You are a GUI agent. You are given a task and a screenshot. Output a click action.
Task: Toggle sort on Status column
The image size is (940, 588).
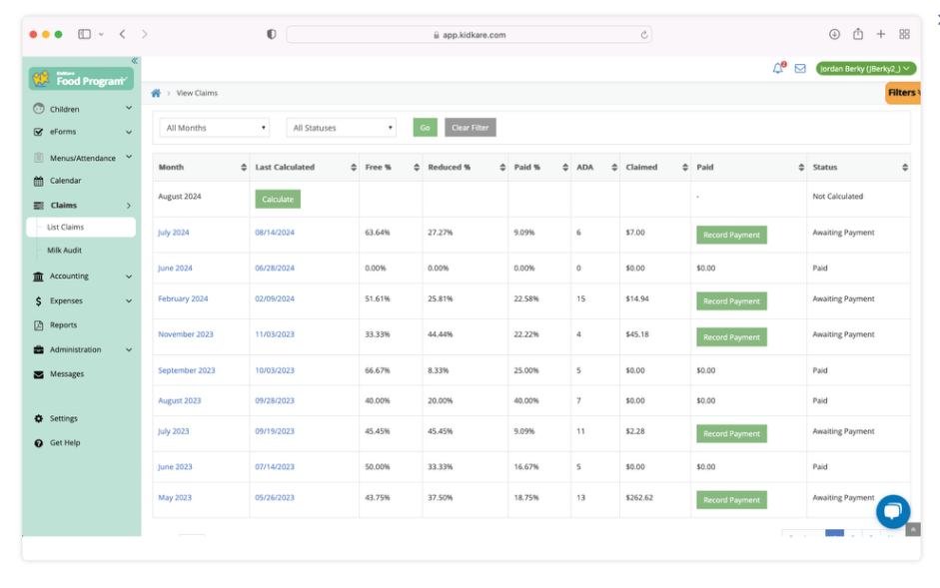[x=905, y=168]
